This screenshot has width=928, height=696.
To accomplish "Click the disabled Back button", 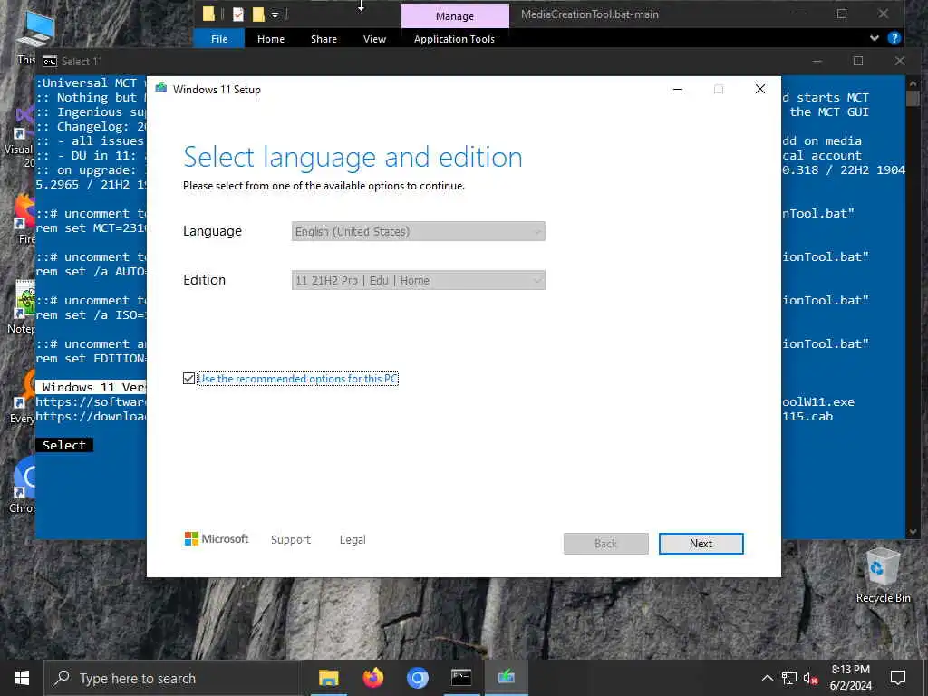I will tap(605, 544).
